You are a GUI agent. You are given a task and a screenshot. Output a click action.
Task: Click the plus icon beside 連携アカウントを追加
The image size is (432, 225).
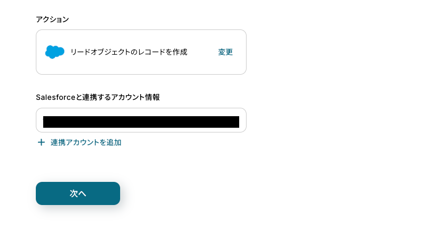[41, 142]
